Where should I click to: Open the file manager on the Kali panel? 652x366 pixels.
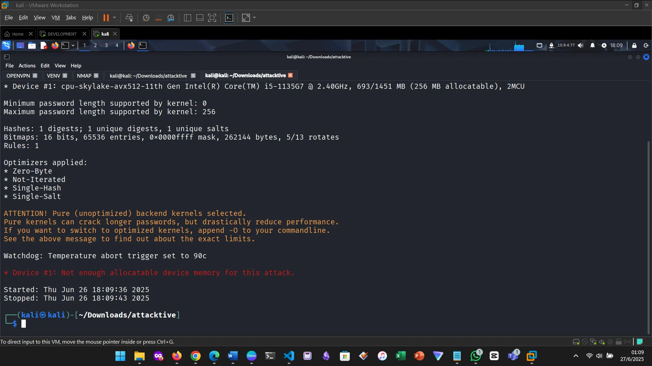coord(32,45)
